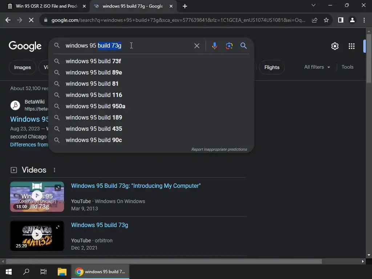The height and width of the screenshot is (279, 372).
Task: Choose suggestion windows 95 build 81
Action: (x=151, y=84)
